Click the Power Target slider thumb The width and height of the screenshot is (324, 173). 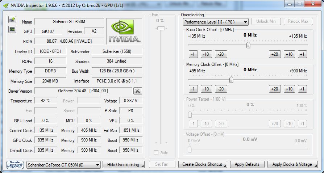point(190,114)
